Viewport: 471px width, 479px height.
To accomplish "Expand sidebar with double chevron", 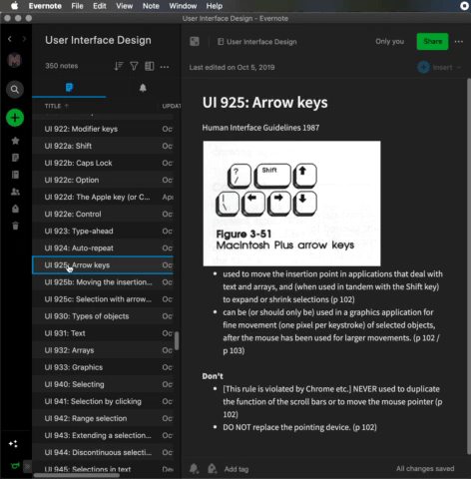I will click(27, 466).
